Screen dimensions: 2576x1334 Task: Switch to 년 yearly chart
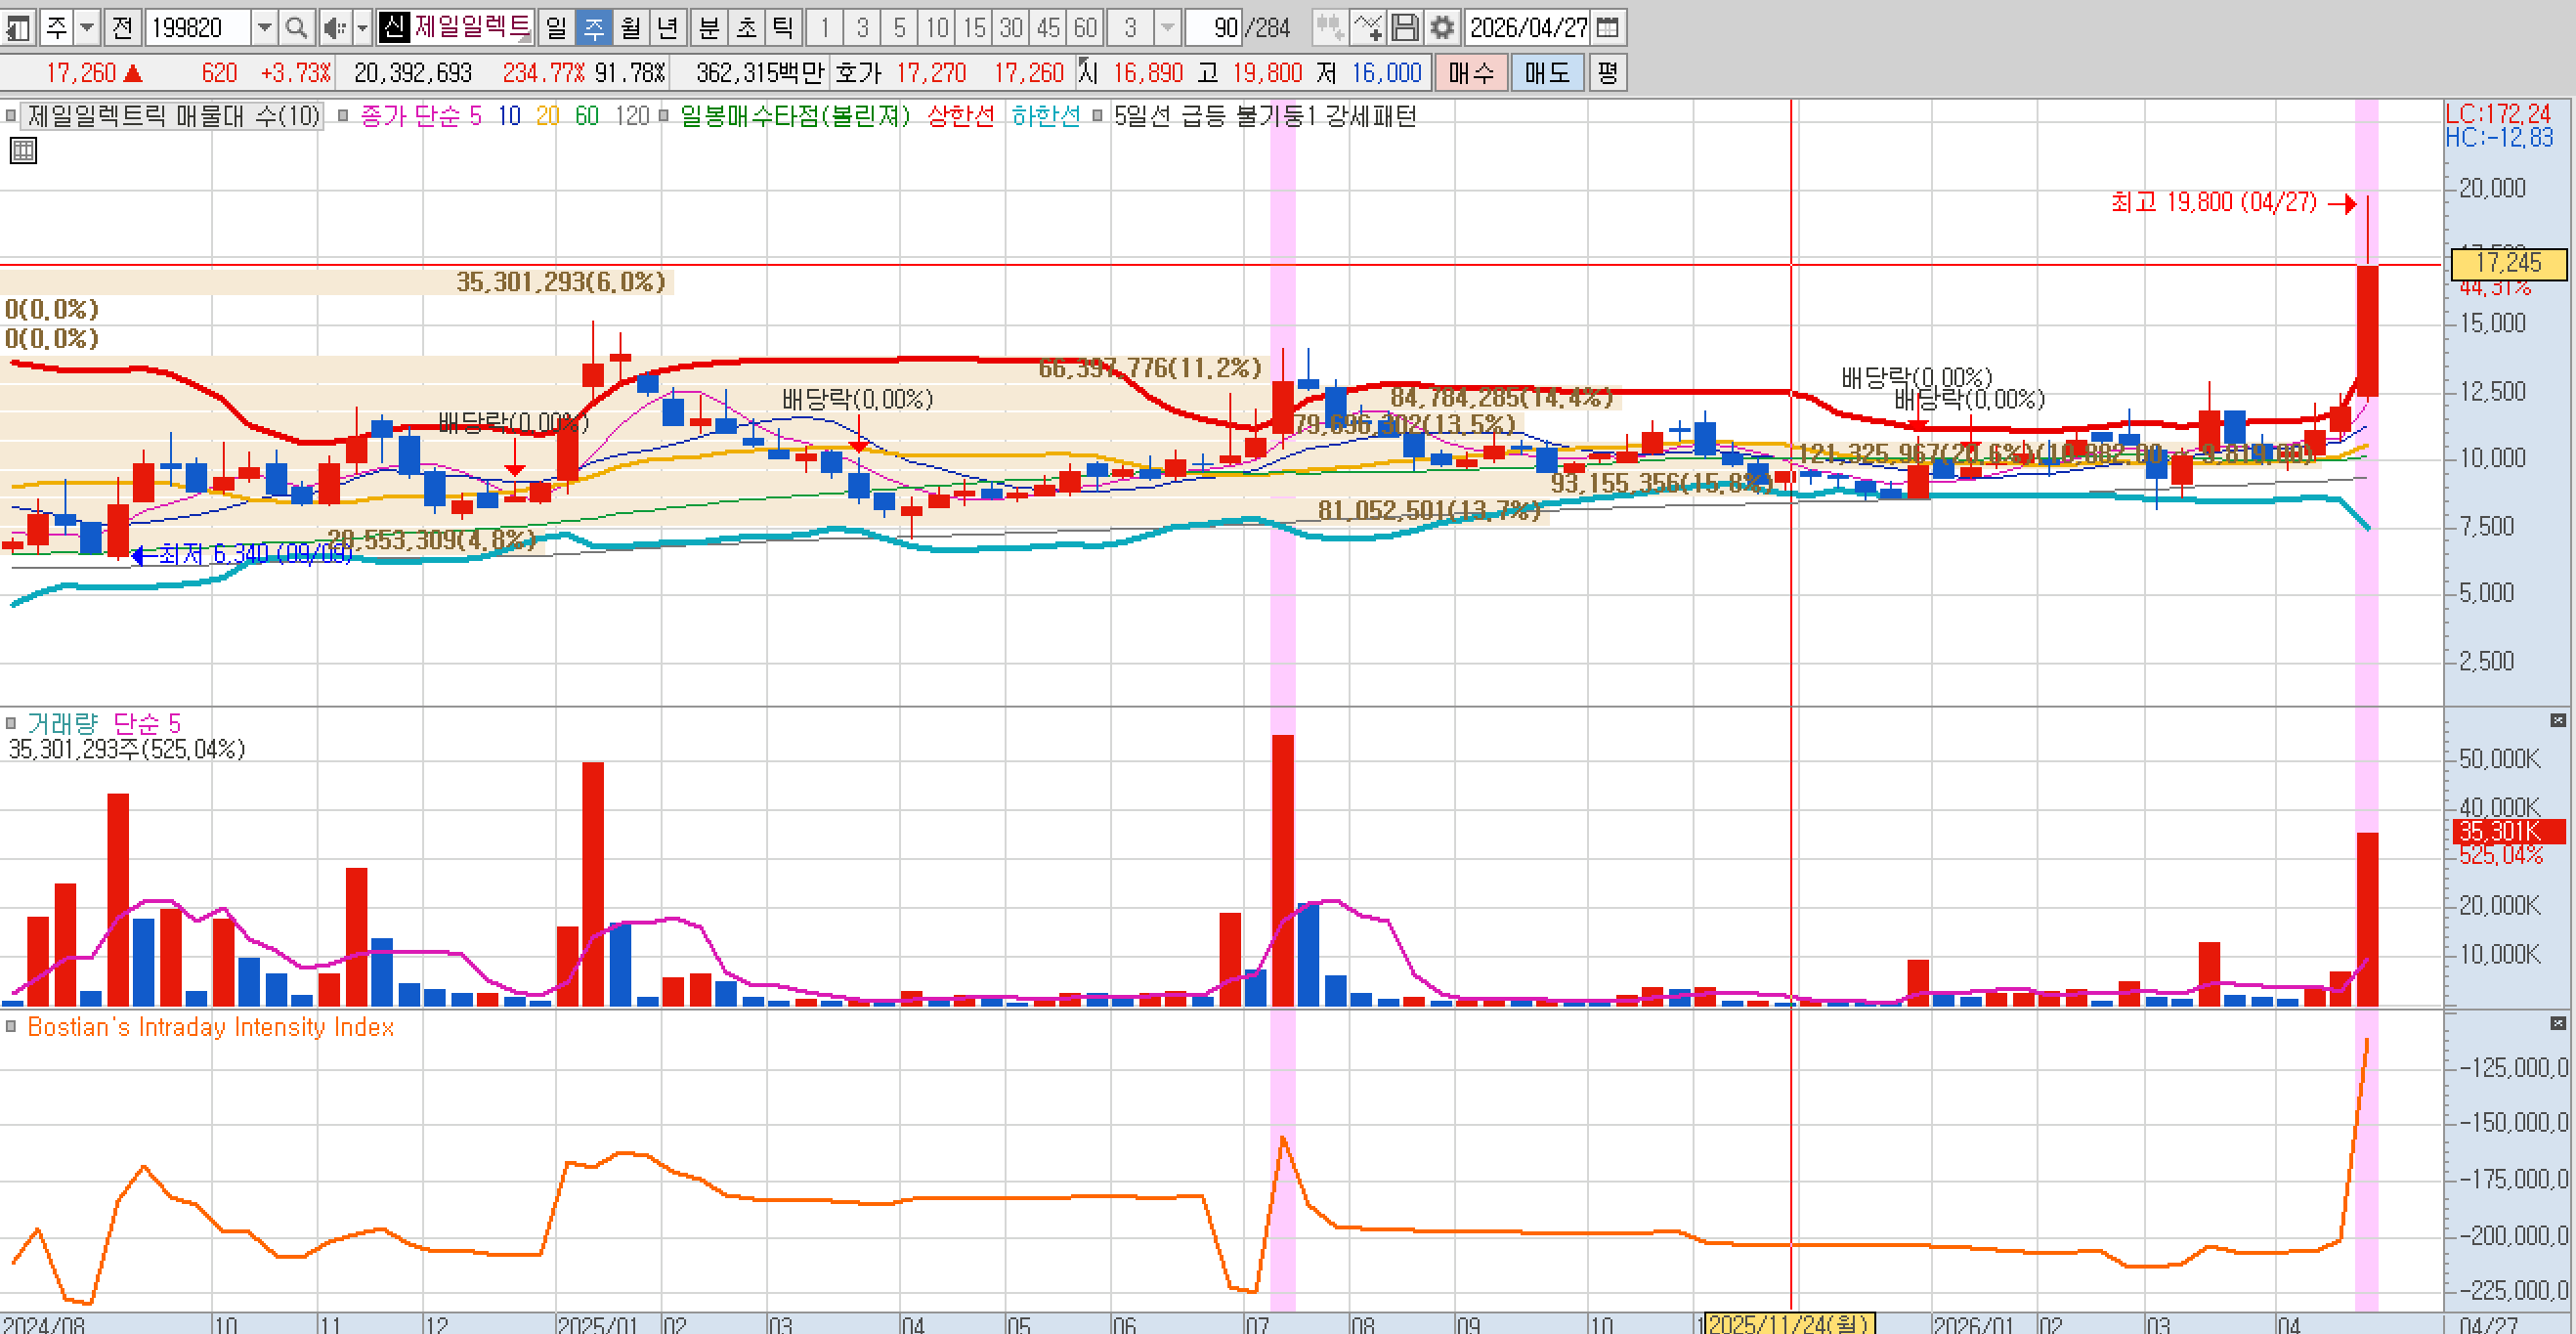[668, 28]
